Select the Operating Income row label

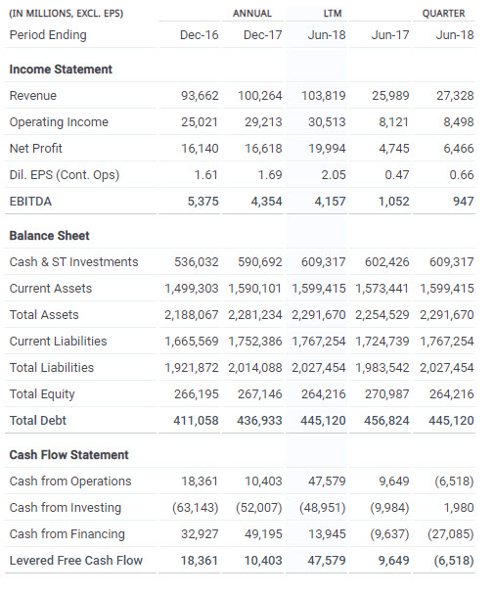pyautogui.click(x=59, y=122)
